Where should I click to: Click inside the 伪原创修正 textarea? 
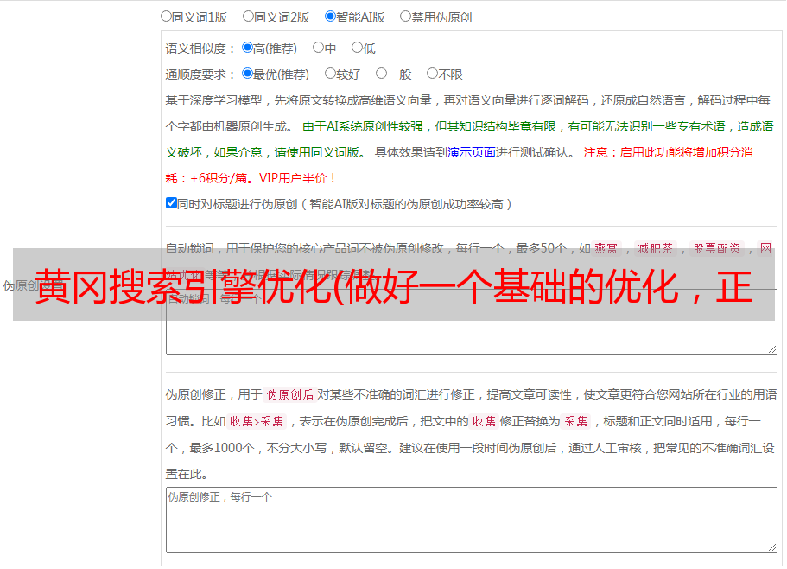coord(472,520)
